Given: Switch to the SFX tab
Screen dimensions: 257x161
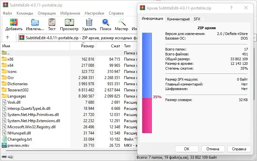Looking at the screenshot, I should click(197, 19).
